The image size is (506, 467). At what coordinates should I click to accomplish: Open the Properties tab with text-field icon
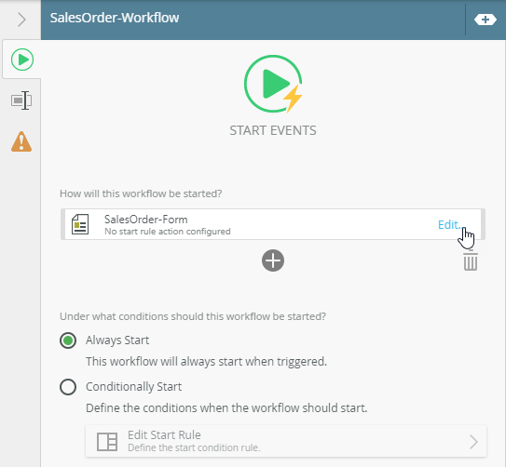pyautogui.click(x=21, y=100)
